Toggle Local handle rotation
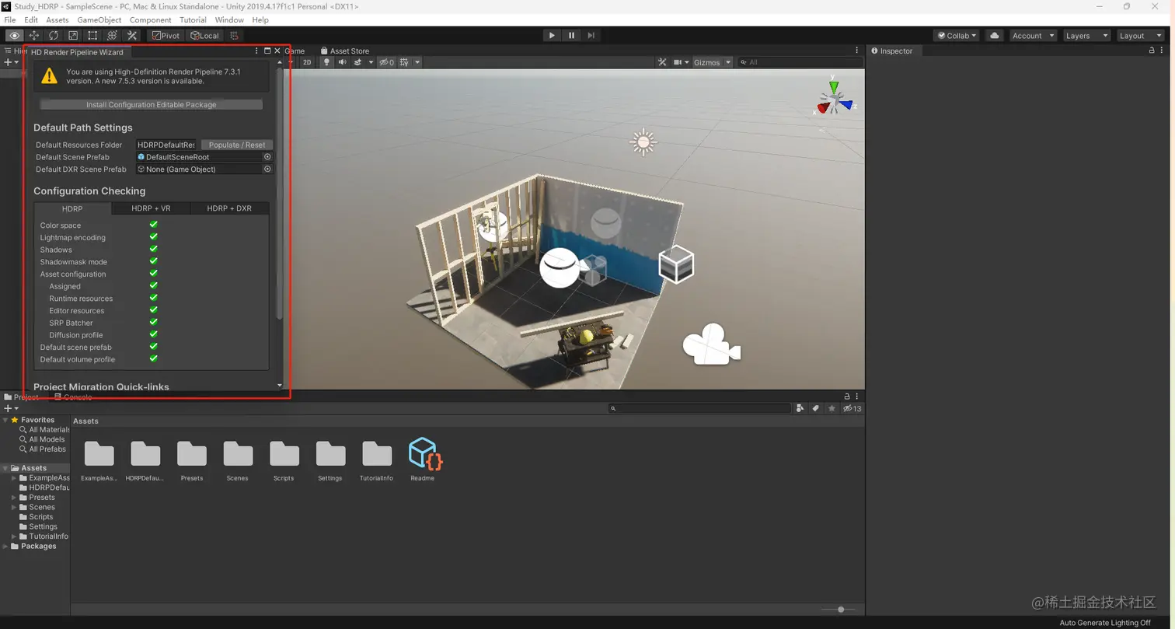Image resolution: width=1175 pixels, height=629 pixels. click(204, 36)
